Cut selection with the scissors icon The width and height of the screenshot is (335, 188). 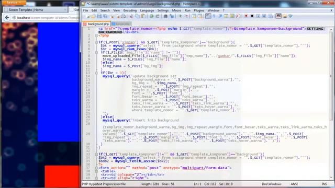[131, 16]
